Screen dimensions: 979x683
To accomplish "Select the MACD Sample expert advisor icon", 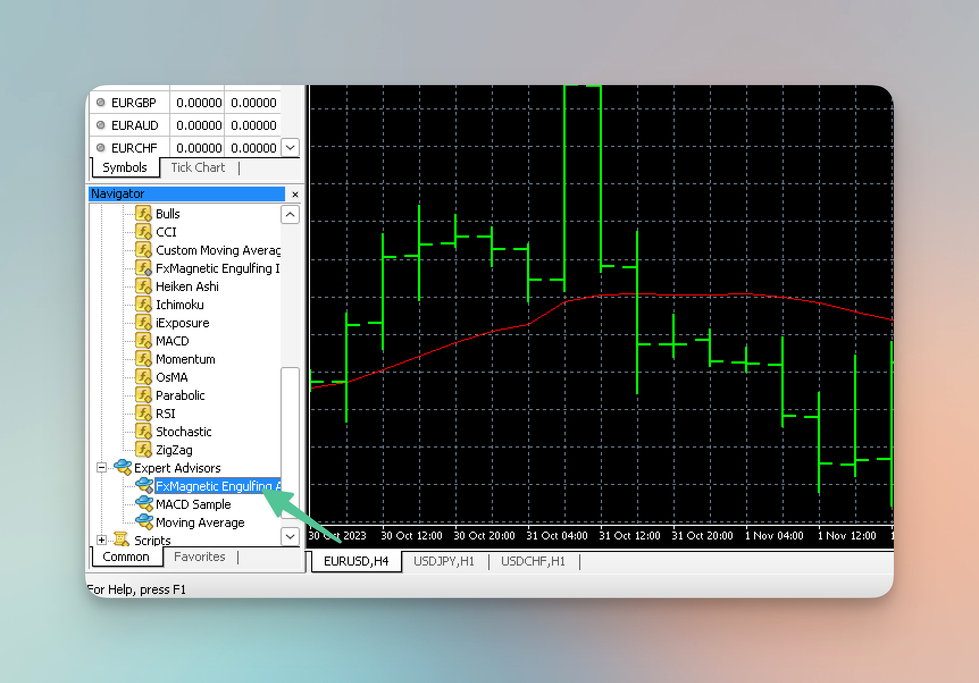I will (x=144, y=504).
